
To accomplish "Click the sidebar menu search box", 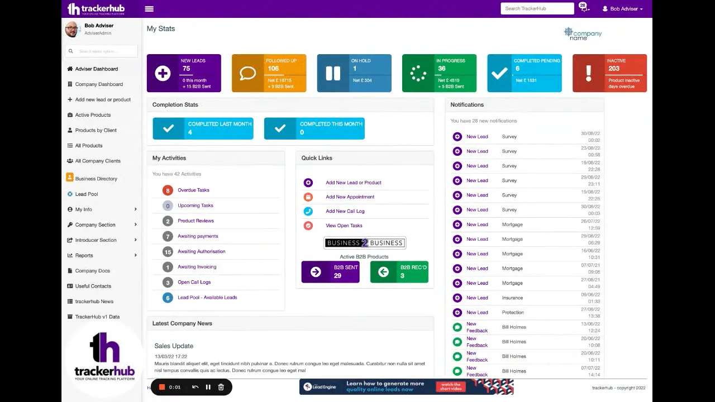I will coord(101,51).
